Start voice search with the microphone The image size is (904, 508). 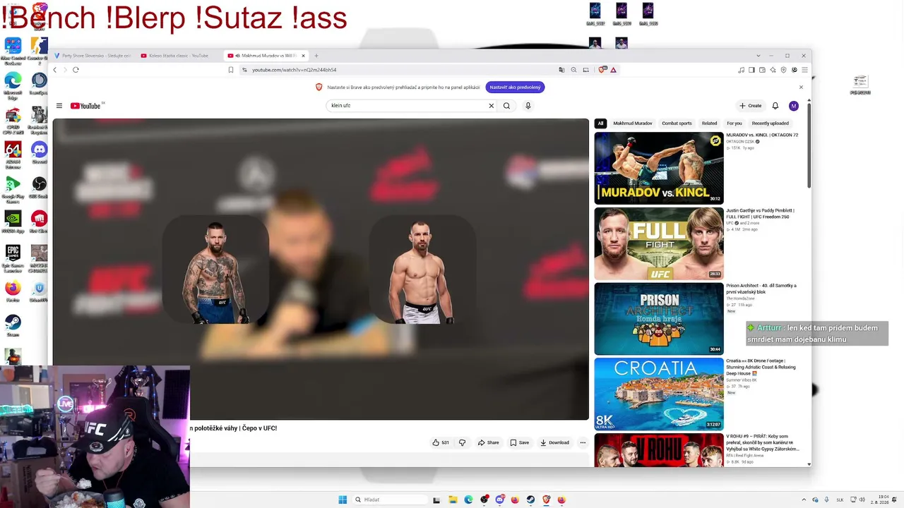[x=528, y=106]
